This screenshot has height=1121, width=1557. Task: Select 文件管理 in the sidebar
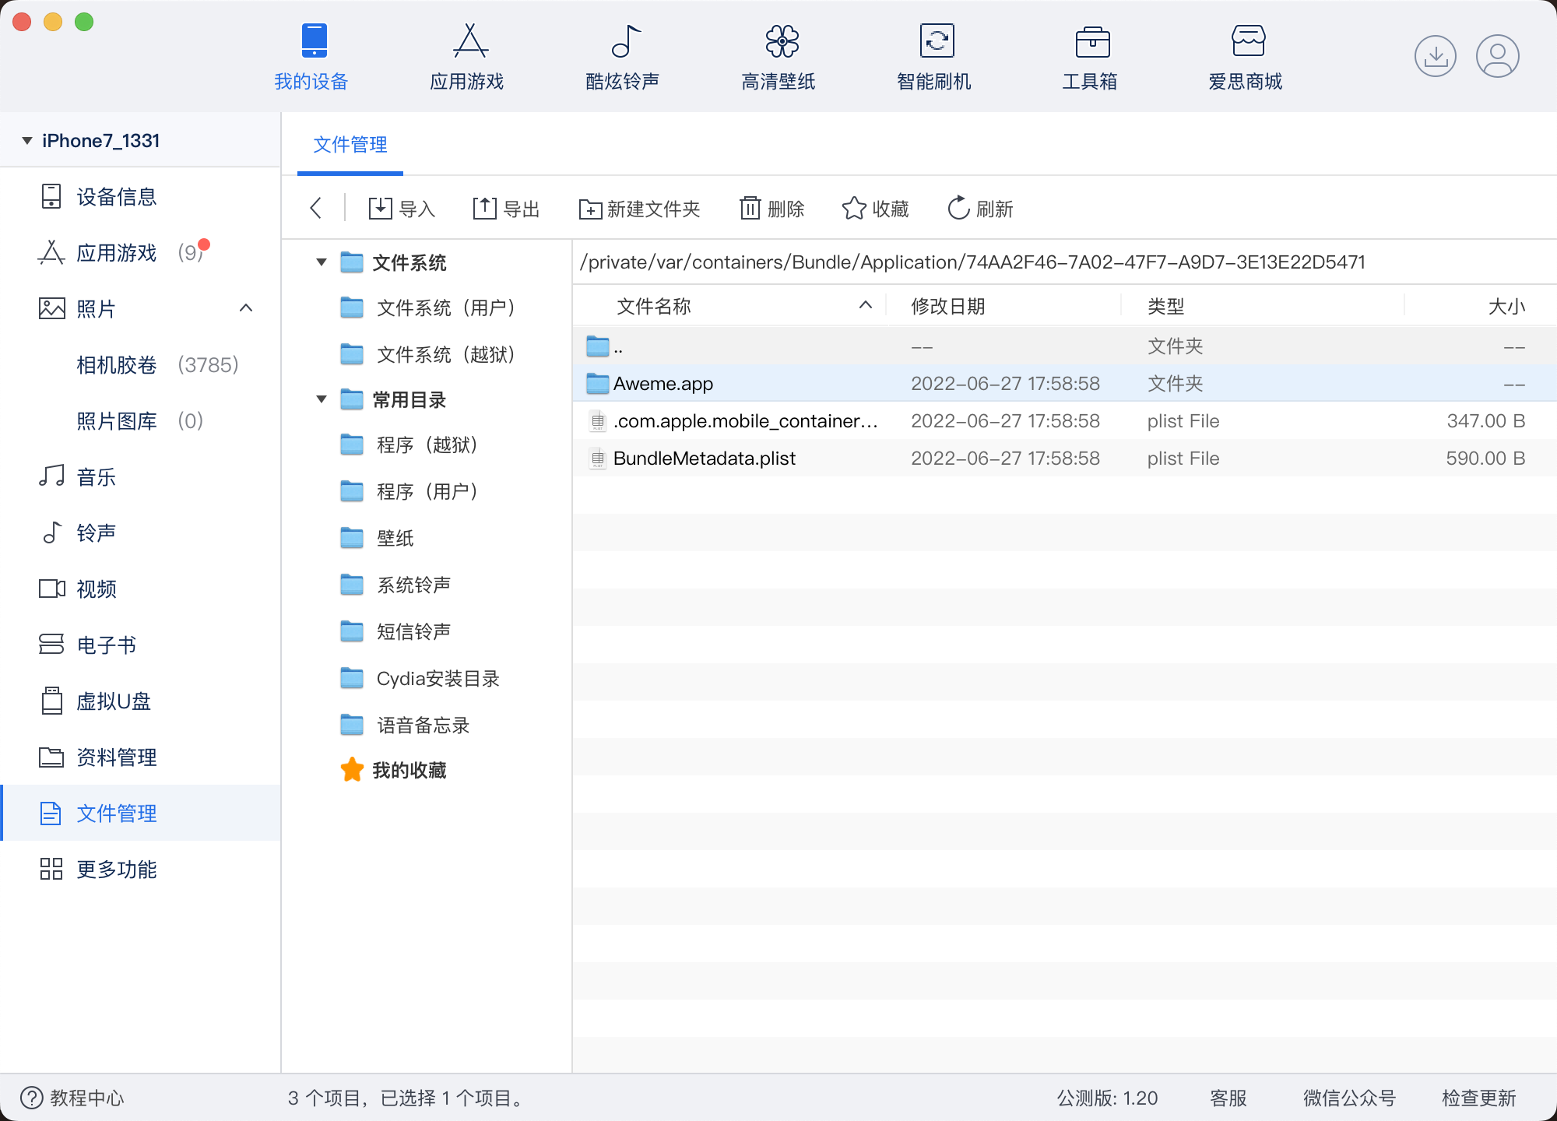(x=140, y=813)
